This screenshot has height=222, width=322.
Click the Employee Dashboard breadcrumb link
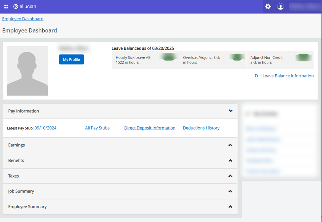click(x=23, y=19)
